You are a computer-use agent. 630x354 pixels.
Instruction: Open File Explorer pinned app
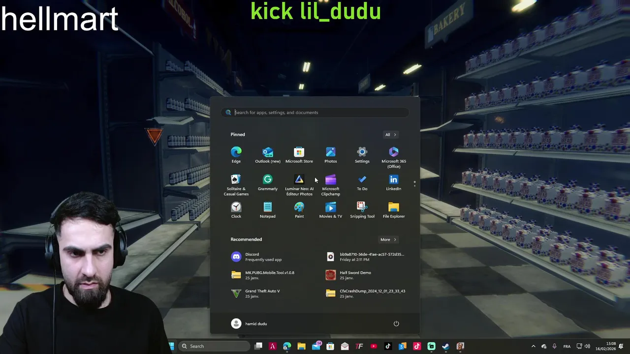coord(394,210)
